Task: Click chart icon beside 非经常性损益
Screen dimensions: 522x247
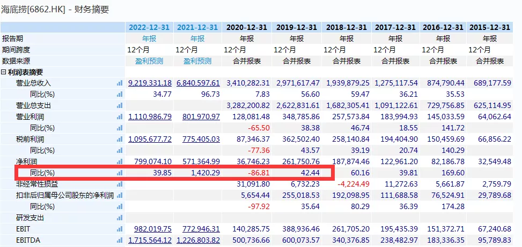Action: click(120, 184)
